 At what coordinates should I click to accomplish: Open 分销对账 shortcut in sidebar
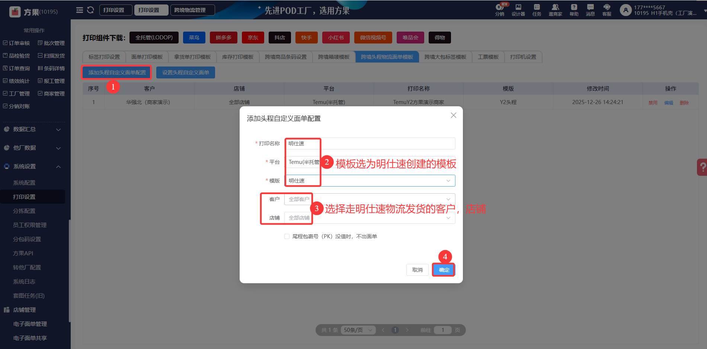point(17,106)
